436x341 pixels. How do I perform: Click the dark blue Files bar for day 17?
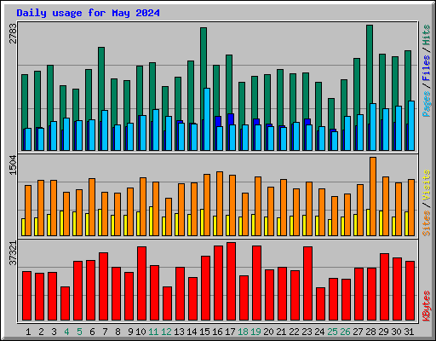coord(231,118)
